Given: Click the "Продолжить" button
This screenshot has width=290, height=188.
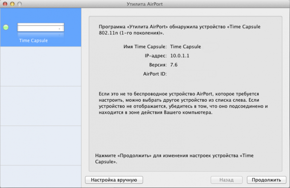Looking at the screenshot, I should click(267, 180).
